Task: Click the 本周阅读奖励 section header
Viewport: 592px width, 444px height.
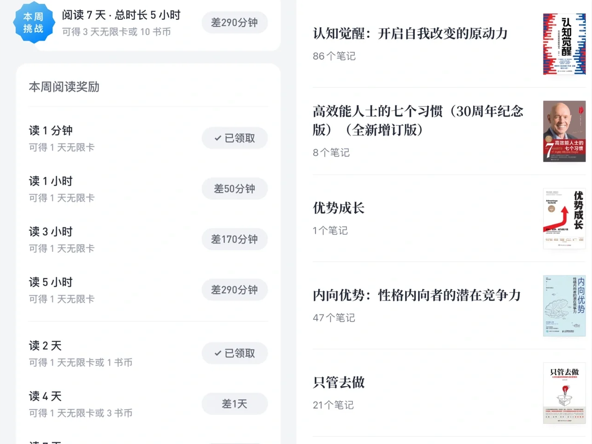Action: (x=64, y=87)
